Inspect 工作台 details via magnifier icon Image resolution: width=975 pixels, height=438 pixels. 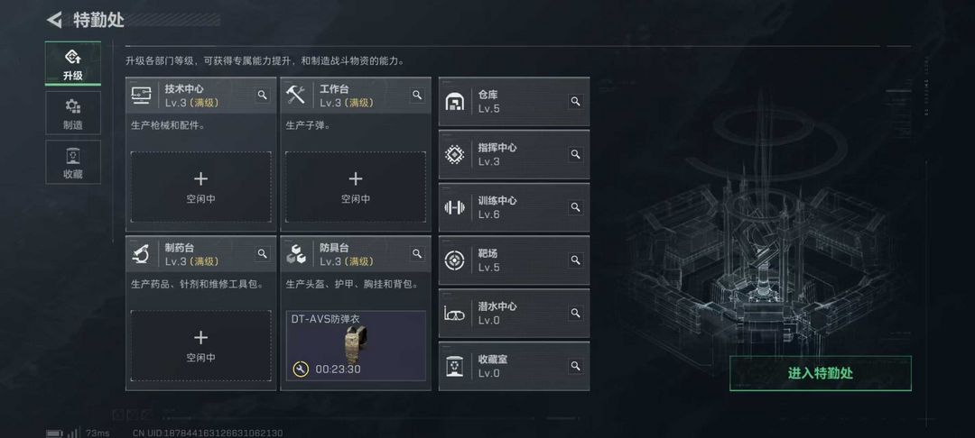pyautogui.click(x=417, y=95)
